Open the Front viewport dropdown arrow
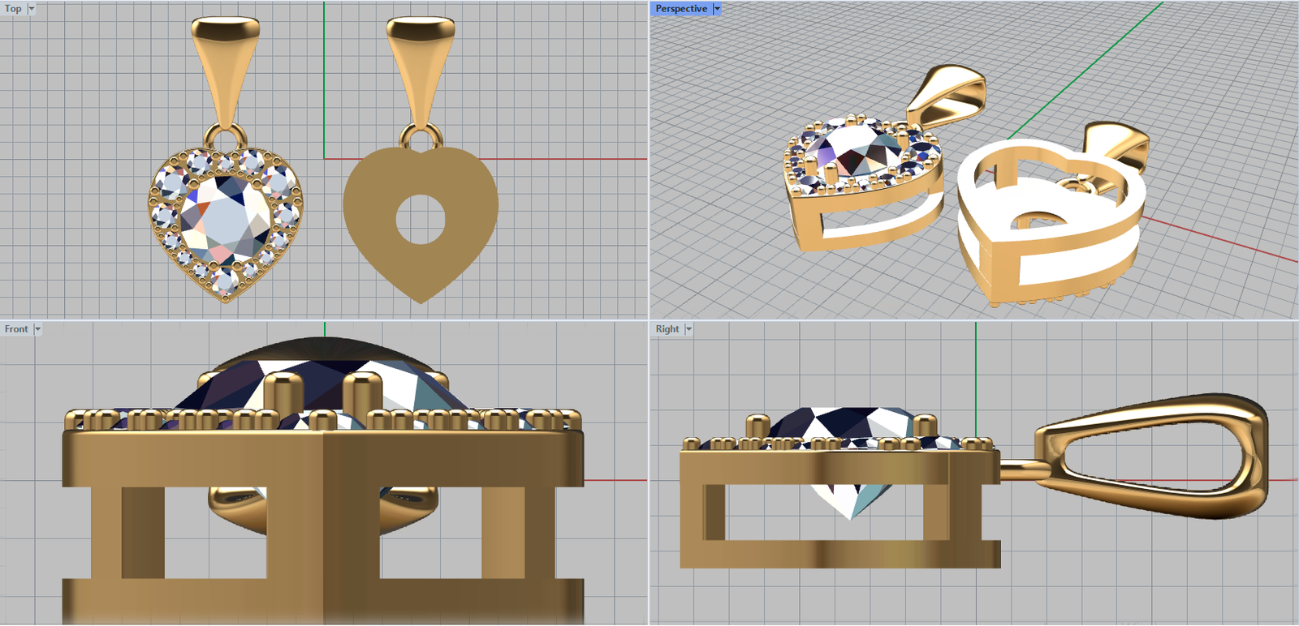This screenshot has width=1299, height=626. 37,329
